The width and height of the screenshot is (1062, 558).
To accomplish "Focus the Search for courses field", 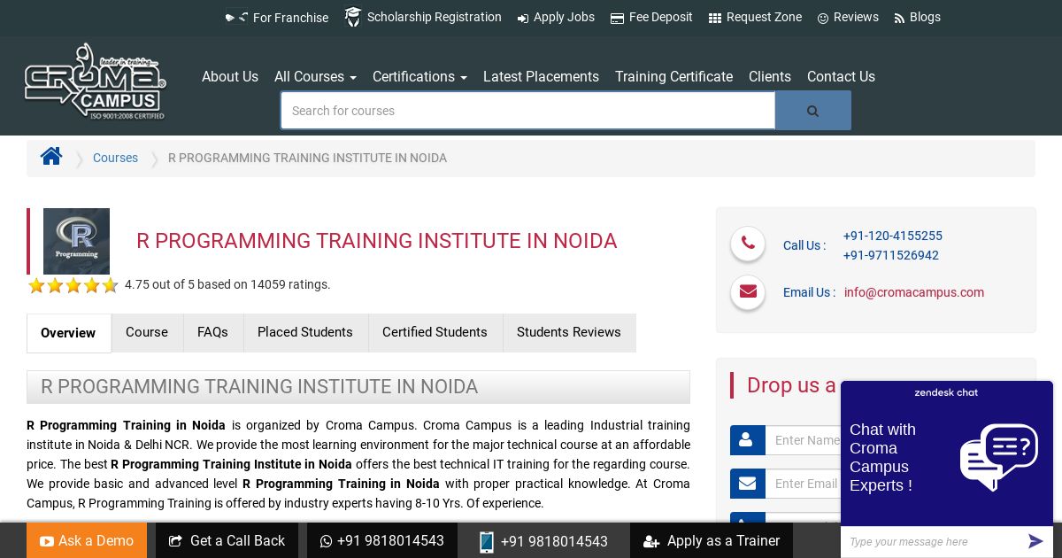I will [528, 111].
